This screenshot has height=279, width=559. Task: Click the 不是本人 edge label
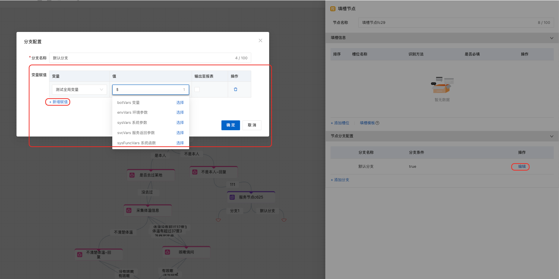coord(192,154)
